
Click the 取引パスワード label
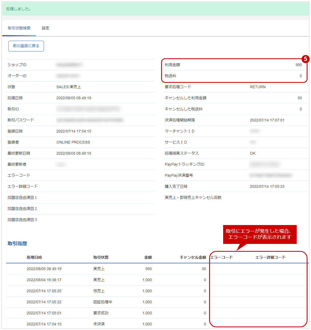tap(21, 120)
